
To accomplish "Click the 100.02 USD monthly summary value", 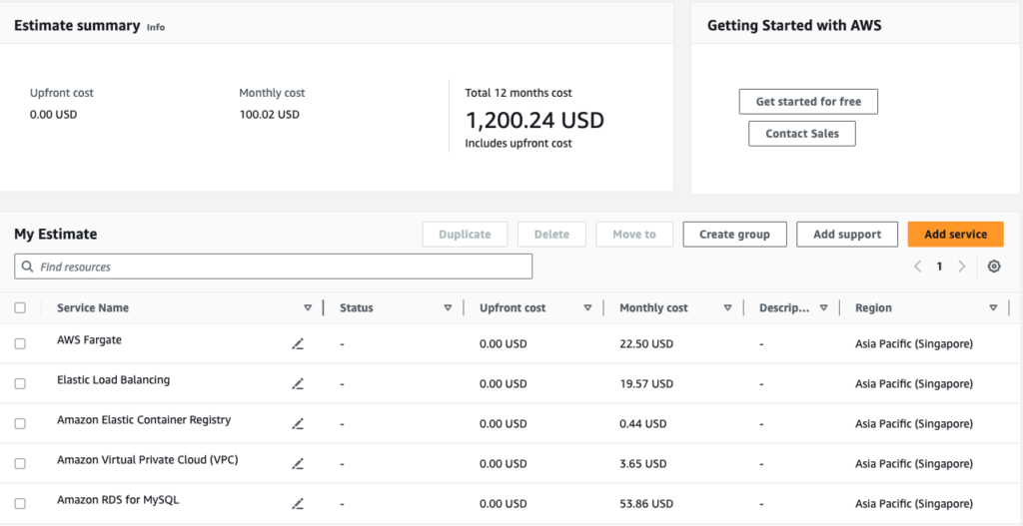I will click(x=270, y=115).
